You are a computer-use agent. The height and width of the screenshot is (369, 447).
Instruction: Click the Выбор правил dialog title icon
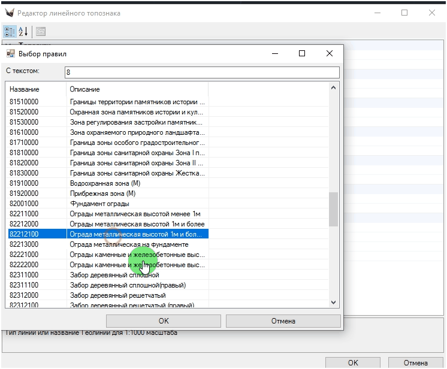[10, 53]
